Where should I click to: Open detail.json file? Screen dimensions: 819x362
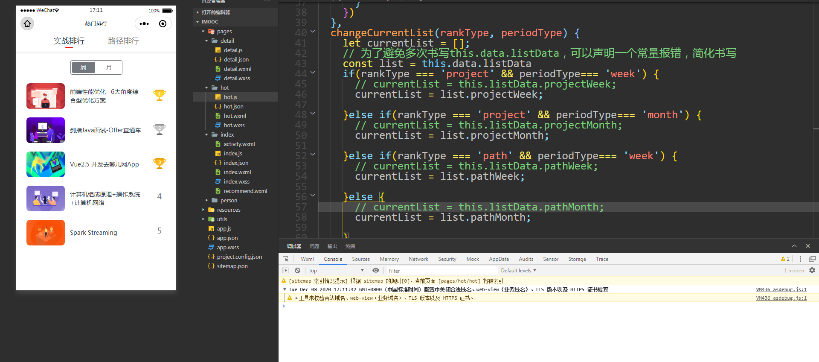235,60
